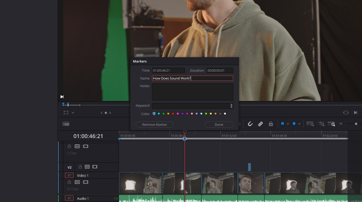Open the timeline view options icon
This screenshot has height=202, width=362.
pos(66,124)
